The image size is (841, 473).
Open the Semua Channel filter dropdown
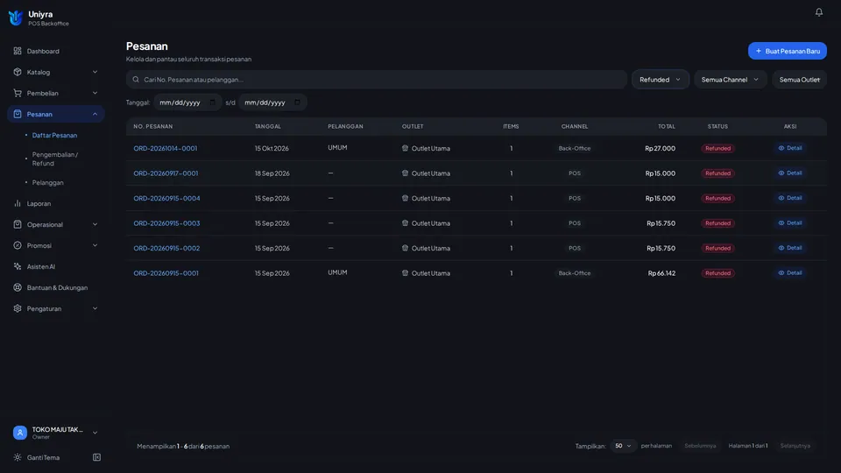pos(731,80)
